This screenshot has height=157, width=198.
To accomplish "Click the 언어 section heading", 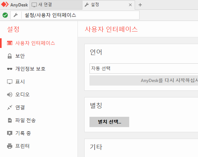I will 96,52.
